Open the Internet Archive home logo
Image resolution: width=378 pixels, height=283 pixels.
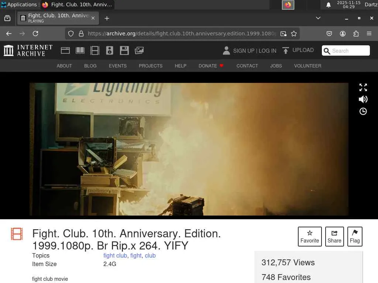click(28, 50)
